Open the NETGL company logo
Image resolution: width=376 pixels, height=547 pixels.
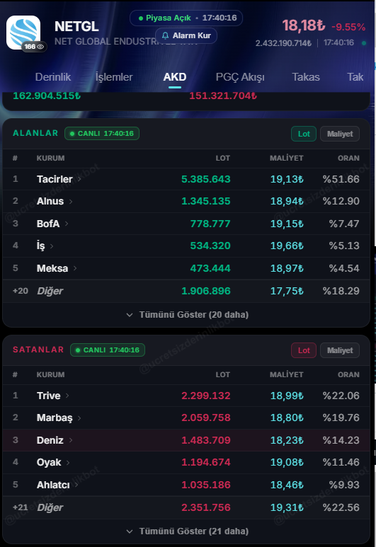23,32
